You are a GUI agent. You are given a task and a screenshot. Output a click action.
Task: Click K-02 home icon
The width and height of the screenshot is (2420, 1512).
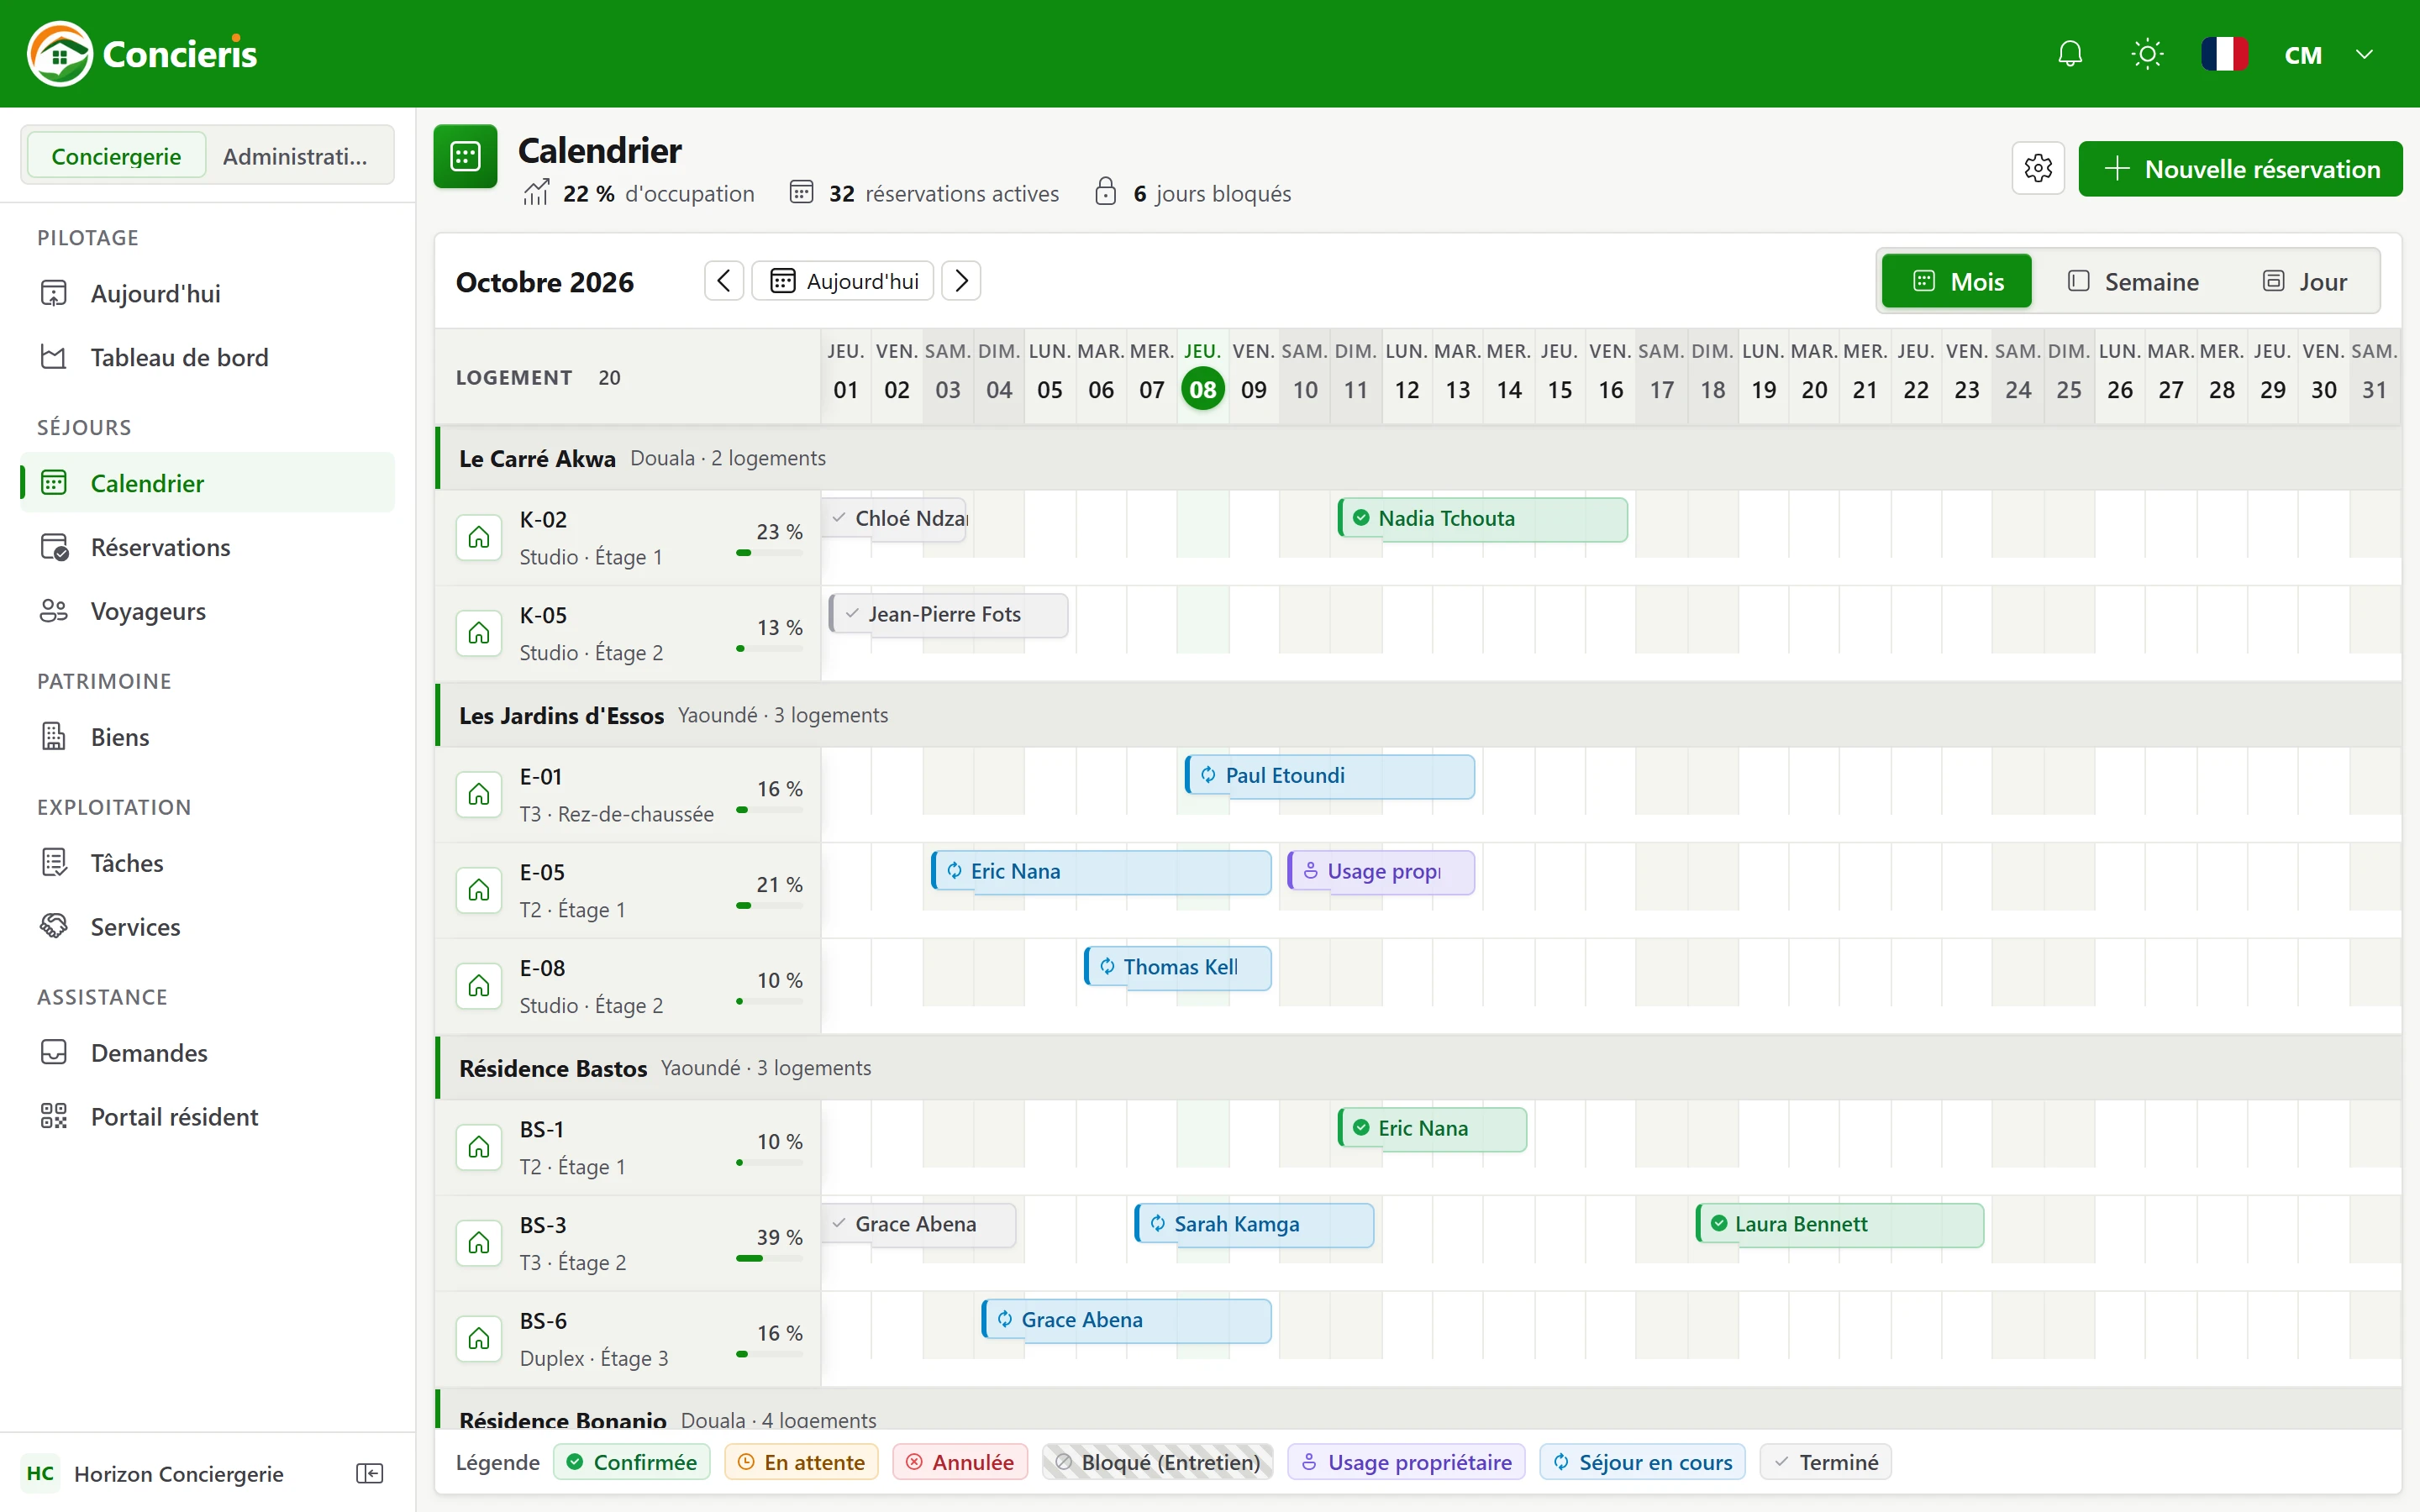coord(479,538)
